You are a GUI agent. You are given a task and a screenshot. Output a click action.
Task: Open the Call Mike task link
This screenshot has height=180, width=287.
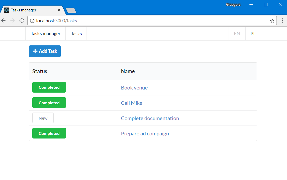click(132, 103)
